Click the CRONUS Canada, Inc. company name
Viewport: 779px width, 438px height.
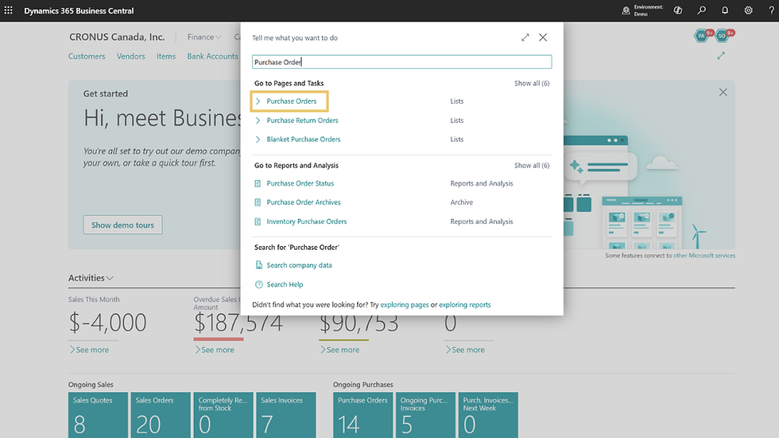(117, 37)
